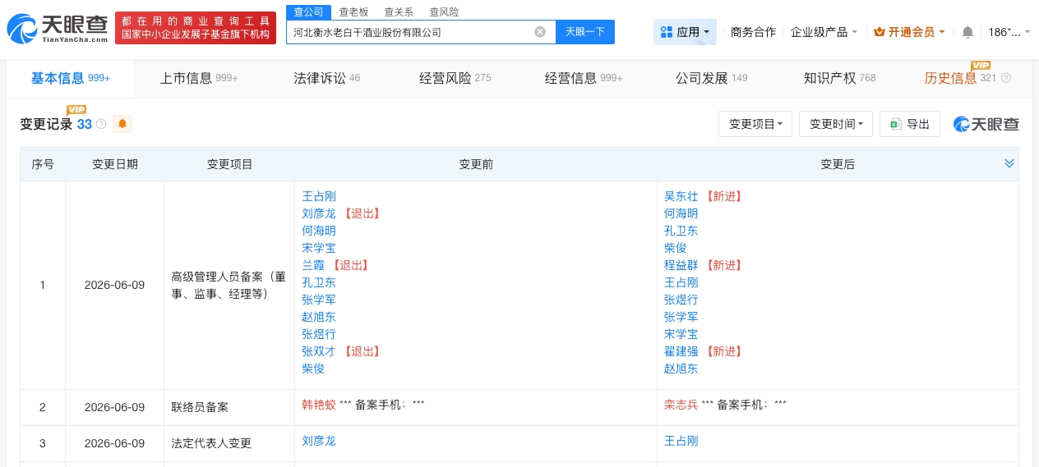Click the 变更记录 section title
Viewport: 1039px width, 467px height.
(x=46, y=124)
